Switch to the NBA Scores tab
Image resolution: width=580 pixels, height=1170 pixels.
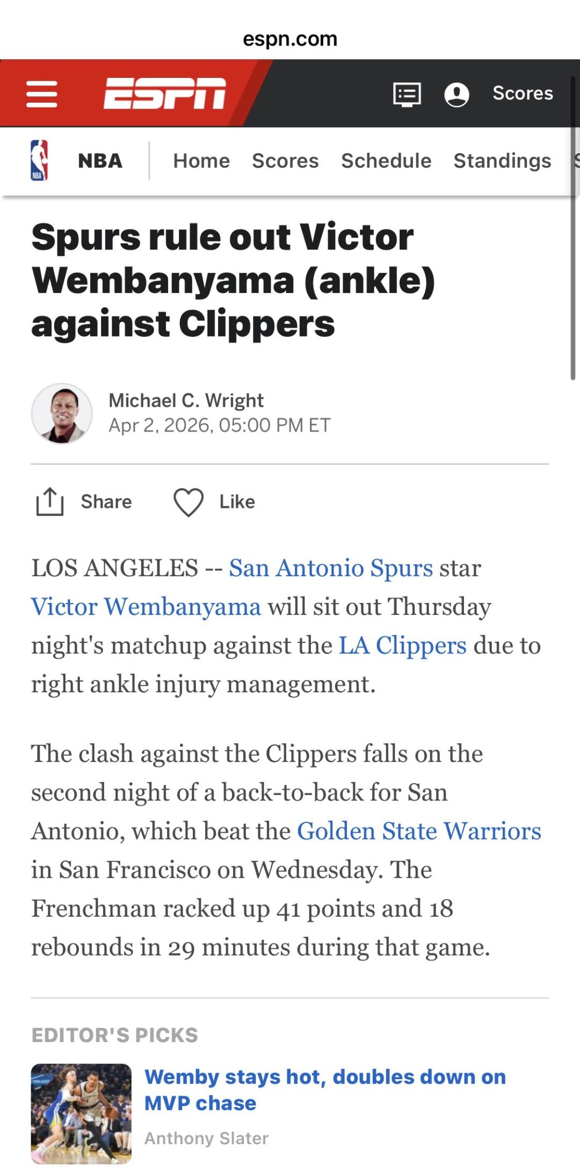[285, 161]
